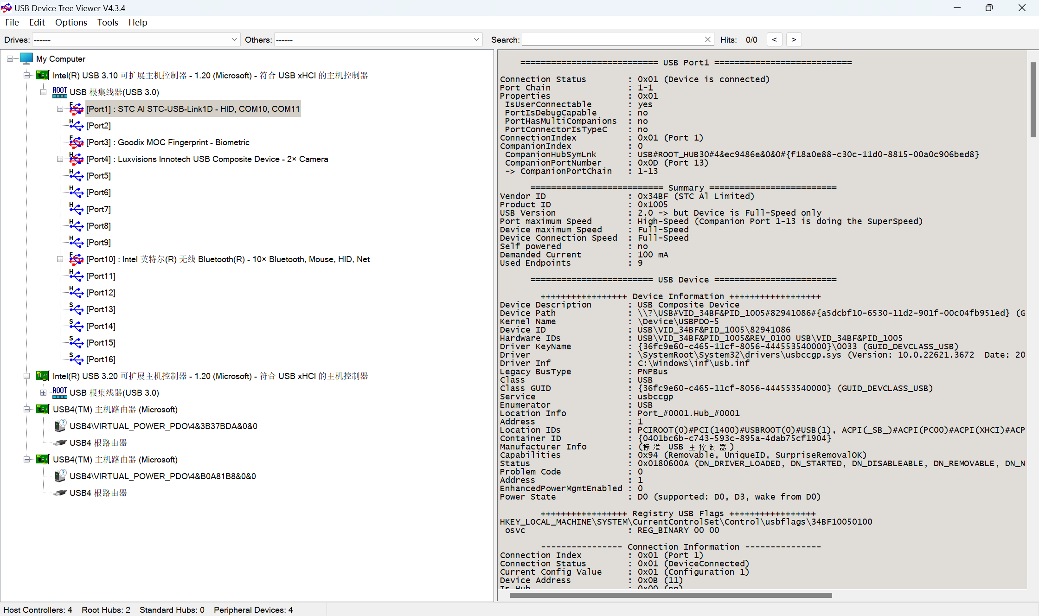
Task: Select the Port10 Intel Bluetooth row text
Action: (228, 259)
